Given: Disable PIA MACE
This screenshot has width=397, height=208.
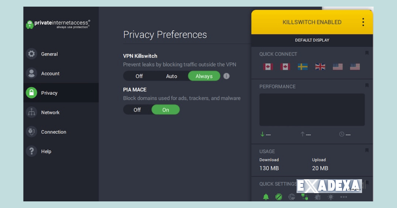Looking at the screenshot, I should [x=137, y=110].
